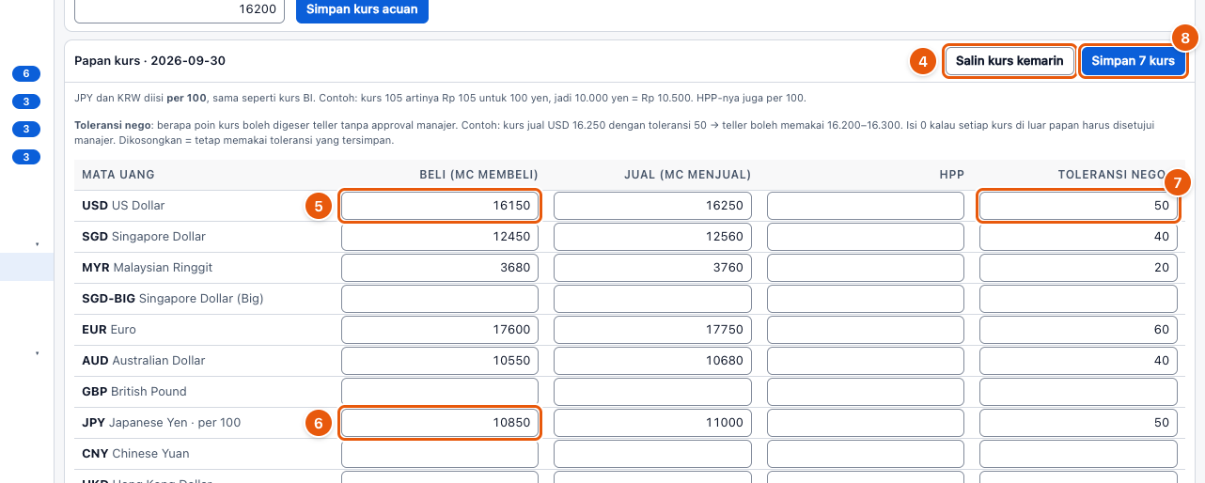Click the 'SGD Singapore Dollar' row label
This screenshot has height=483, width=1205.
tap(144, 237)
